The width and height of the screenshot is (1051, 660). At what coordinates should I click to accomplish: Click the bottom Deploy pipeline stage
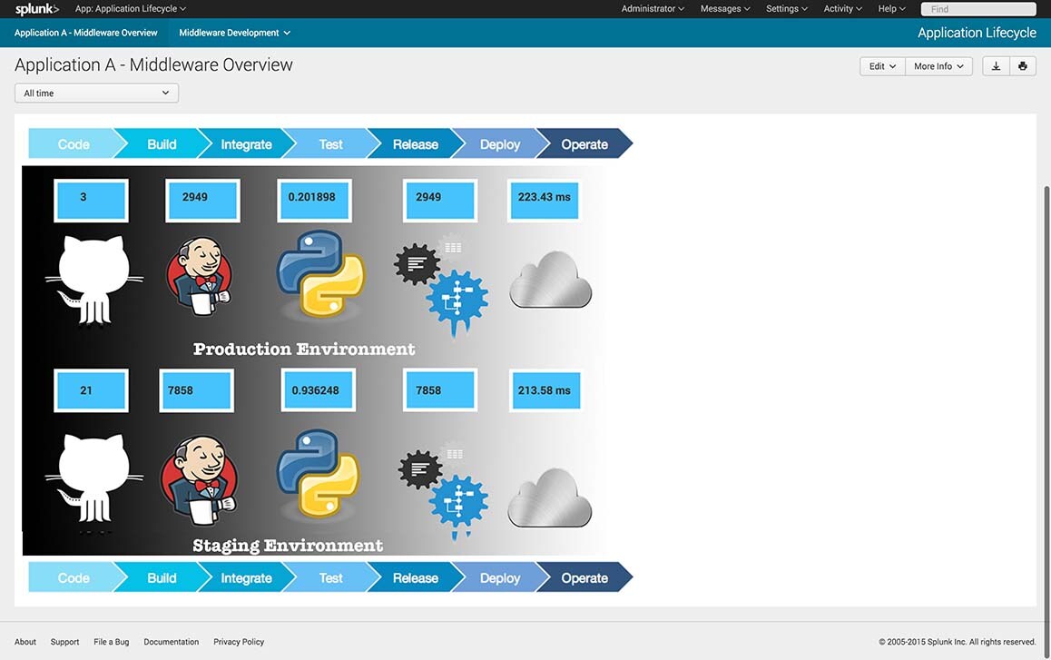click(499, 577)
